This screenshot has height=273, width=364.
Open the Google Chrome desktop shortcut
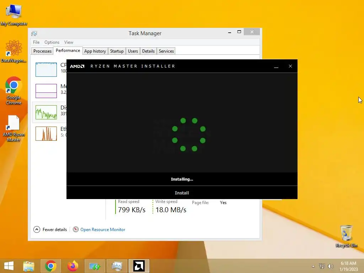point(14,91)
